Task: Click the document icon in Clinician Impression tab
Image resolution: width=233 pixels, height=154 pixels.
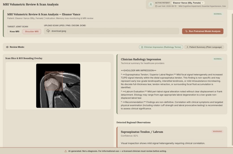Action: tap(142, 47)
